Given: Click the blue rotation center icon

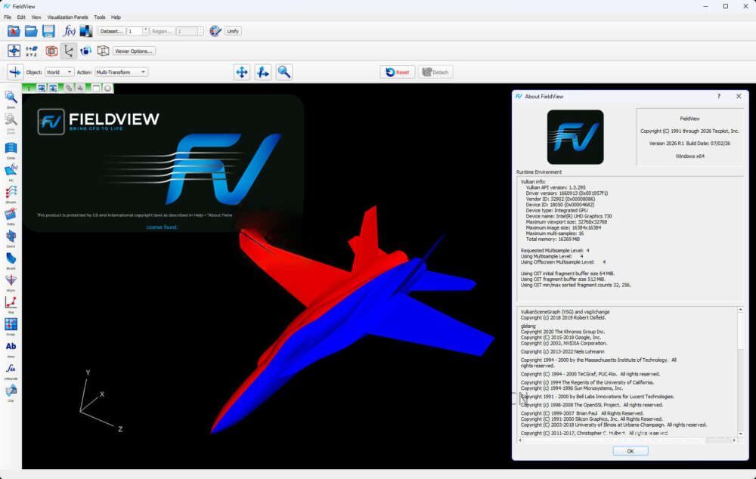Looking at the screenshot, I should 86,51.
